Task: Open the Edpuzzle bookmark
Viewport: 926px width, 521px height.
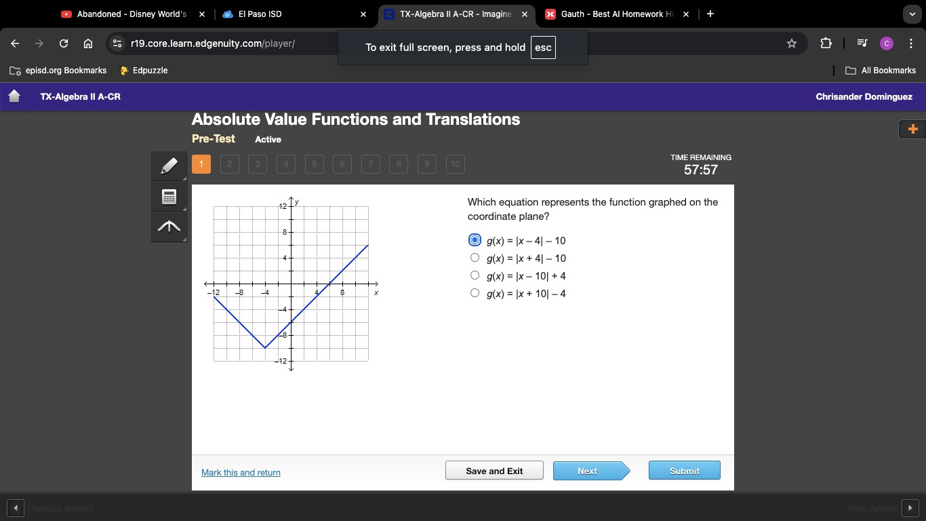Action: [144, 71]
